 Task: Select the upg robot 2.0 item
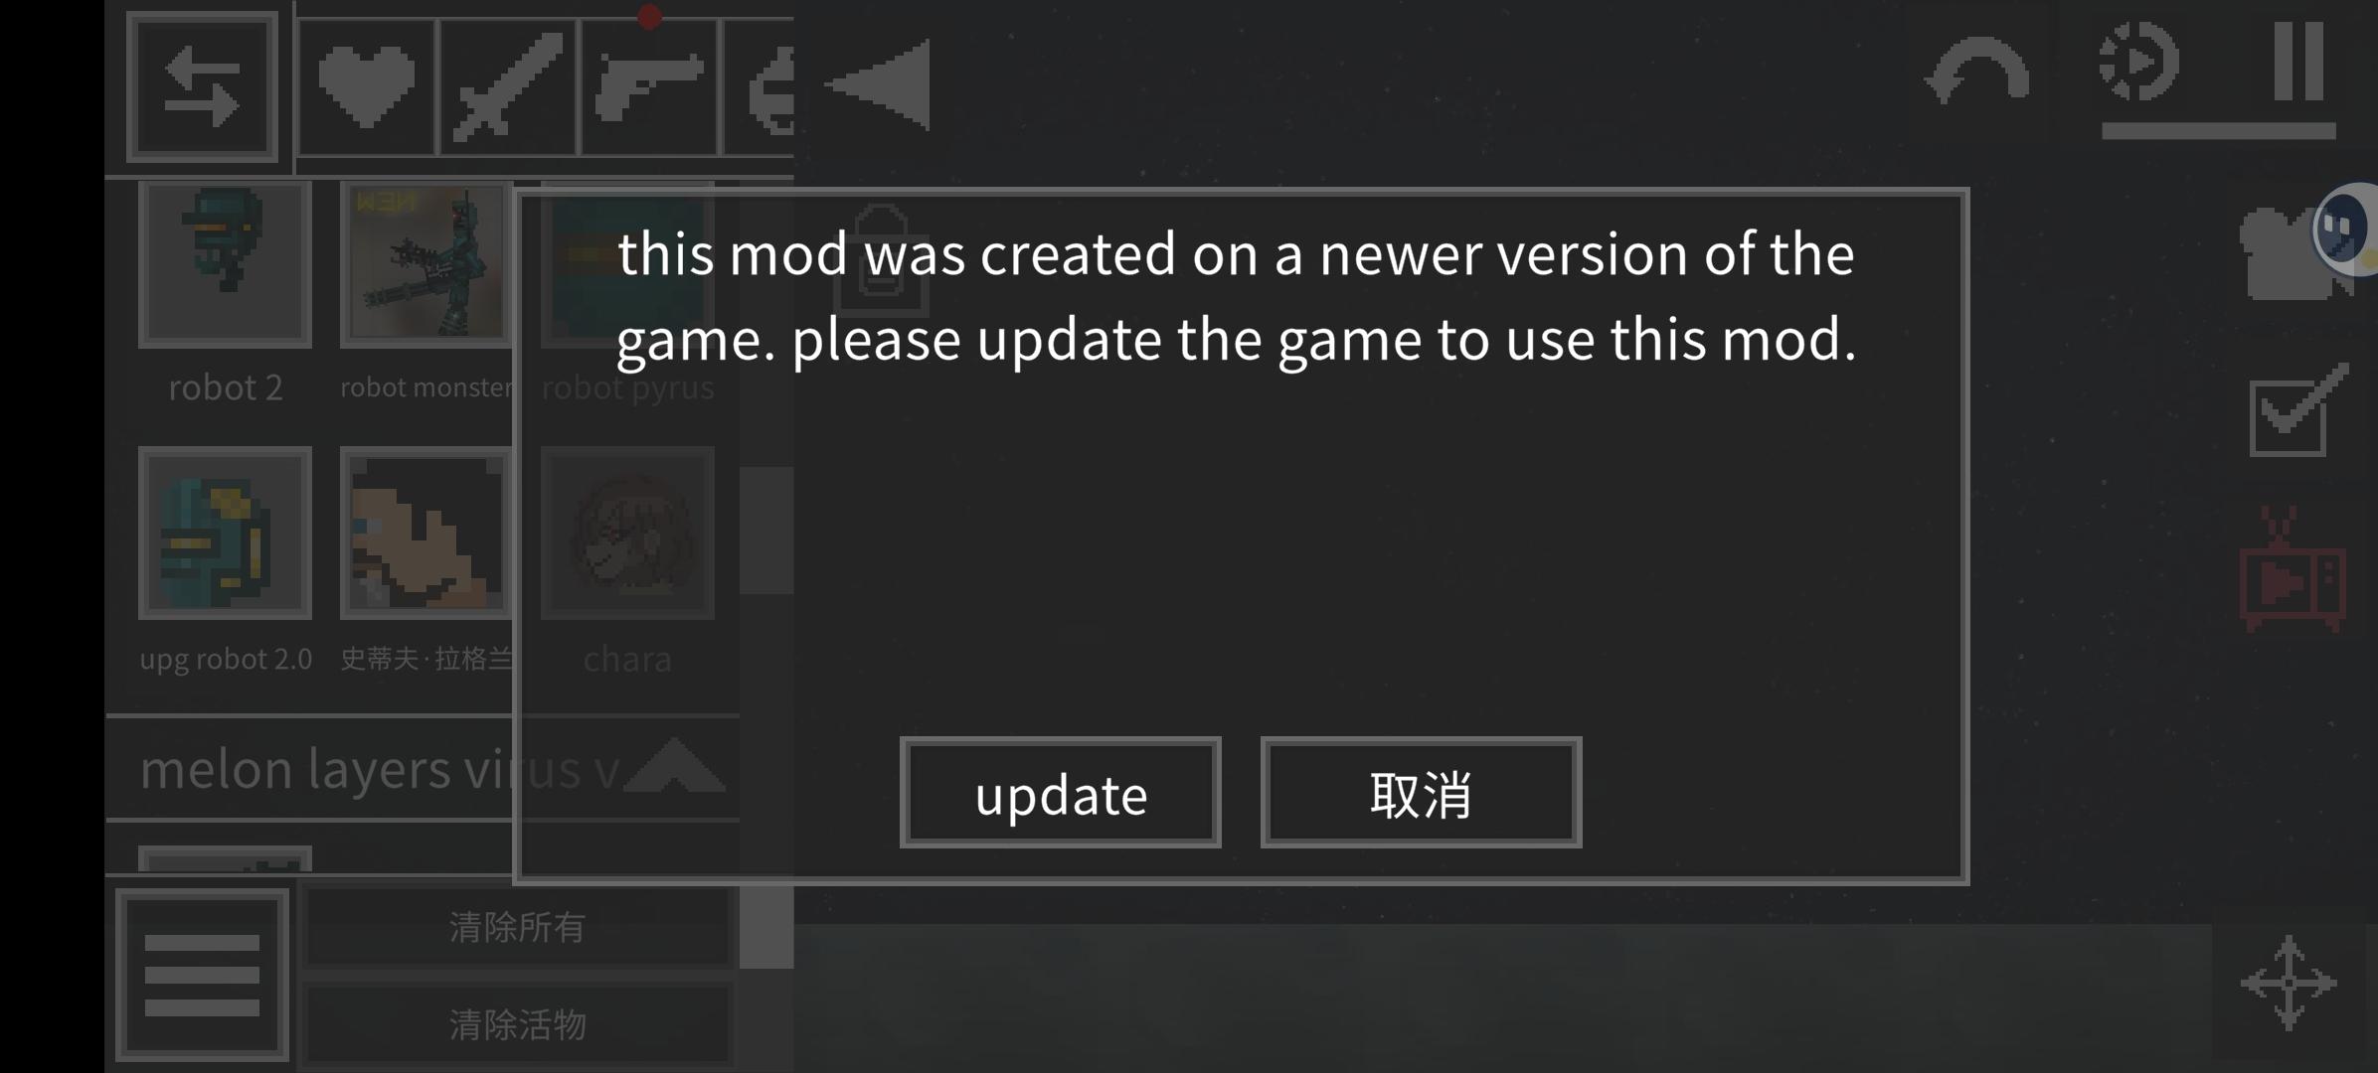click(226, 533)
